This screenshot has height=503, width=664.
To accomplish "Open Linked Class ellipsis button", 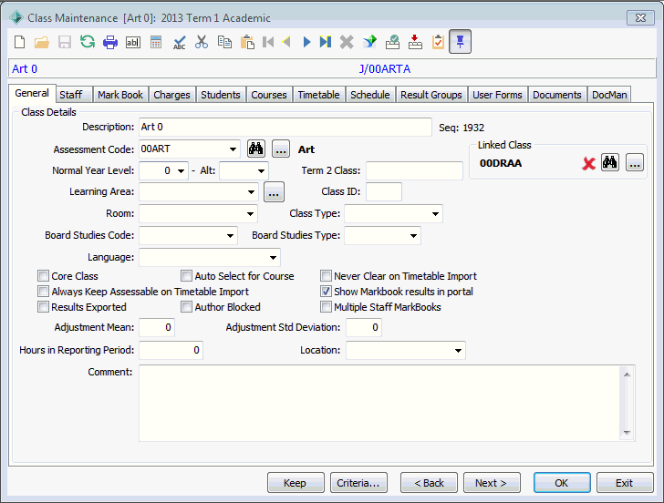I will [635, 162].
